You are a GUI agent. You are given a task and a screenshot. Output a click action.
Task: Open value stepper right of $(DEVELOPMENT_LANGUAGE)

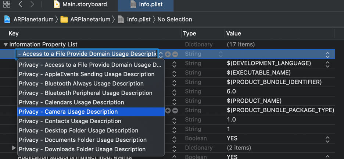(x=327, y=64)
